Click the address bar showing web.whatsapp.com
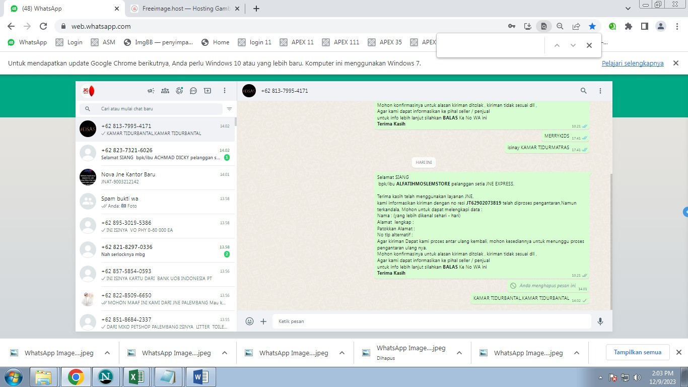The image size is (688, 387). tap(282, 26)
